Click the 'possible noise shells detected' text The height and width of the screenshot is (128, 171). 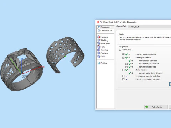pyautogui.click(x=150, y=73)
